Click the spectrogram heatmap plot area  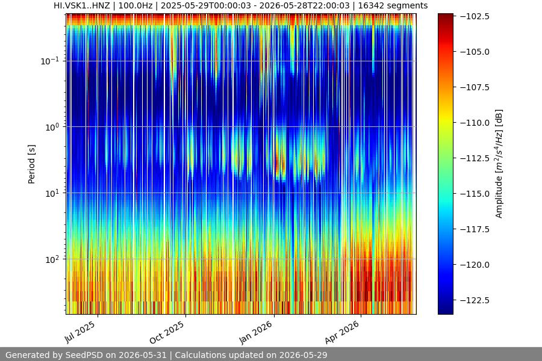(x=241, y=164)
